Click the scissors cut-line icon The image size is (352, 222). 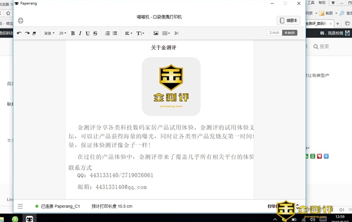click(x=177, y=33)
